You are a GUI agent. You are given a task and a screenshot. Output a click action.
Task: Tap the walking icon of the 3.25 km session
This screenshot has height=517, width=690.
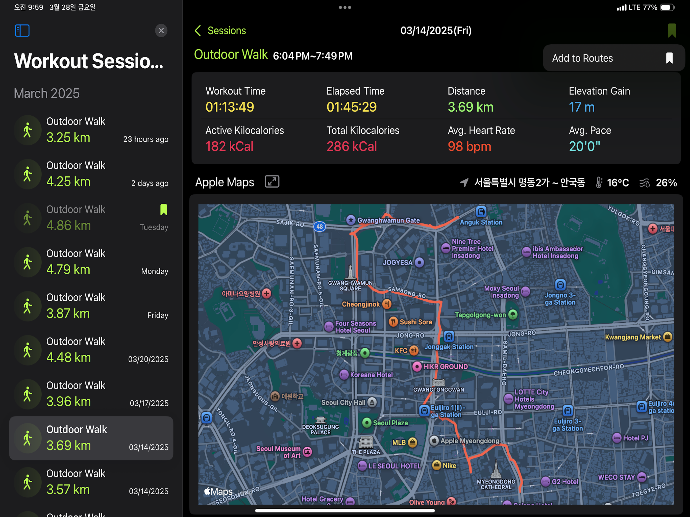(x=28, y=130)
